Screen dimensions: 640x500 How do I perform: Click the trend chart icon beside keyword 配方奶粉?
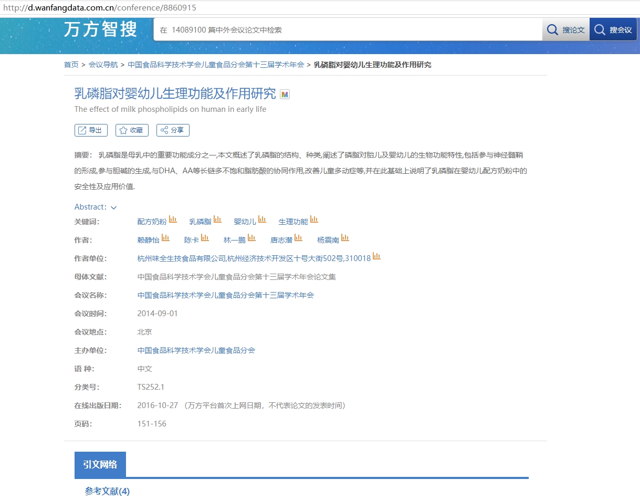tap(173, 219)
